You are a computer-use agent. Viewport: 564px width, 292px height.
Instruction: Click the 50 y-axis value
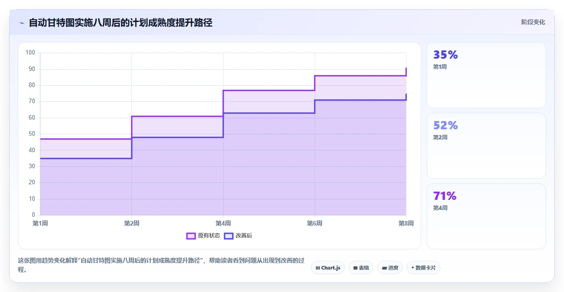pos(32,134)
